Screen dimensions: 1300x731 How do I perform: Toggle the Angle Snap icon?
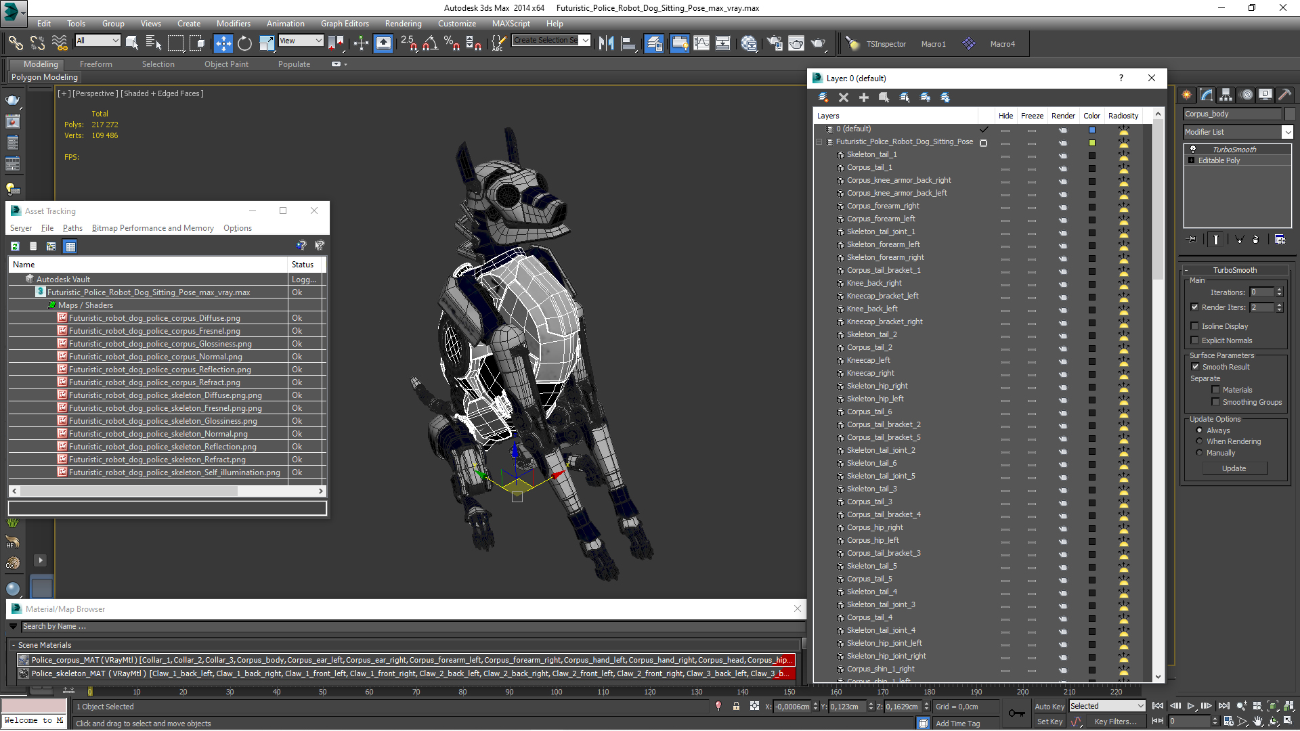pyautogui.click(x=430, y=43)
